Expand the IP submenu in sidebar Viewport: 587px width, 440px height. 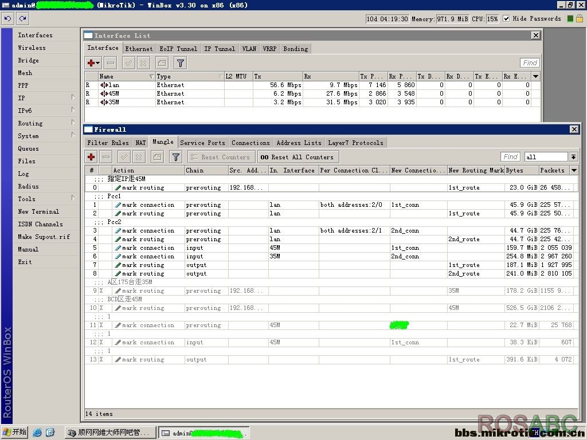coord(73,97)
